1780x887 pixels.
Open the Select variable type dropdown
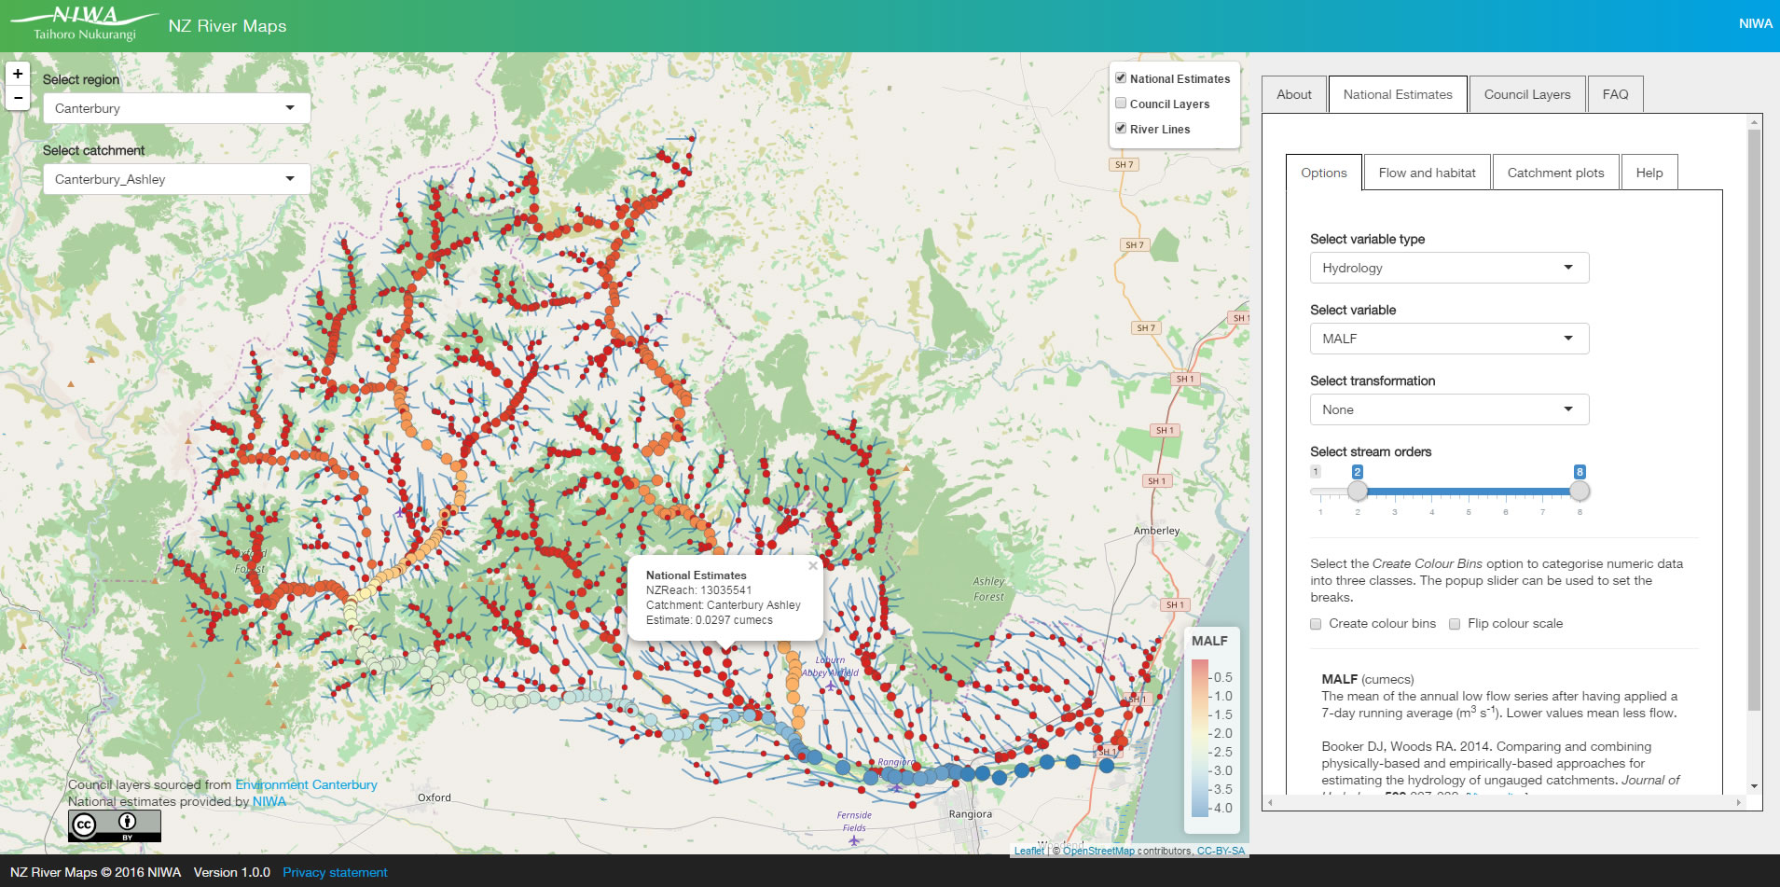click(x=1448, y=268)
